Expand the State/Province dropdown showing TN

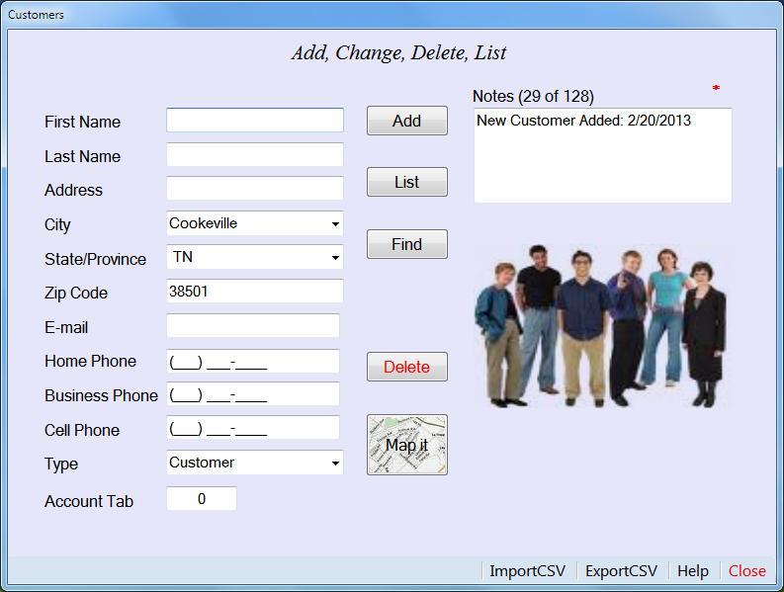(255, 257)
